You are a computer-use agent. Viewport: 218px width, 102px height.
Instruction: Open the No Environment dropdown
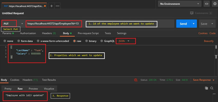(180, 4)
